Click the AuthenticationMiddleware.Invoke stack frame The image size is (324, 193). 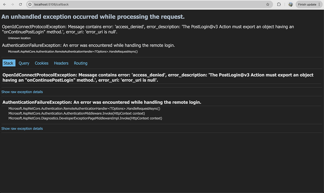[76, 113]
